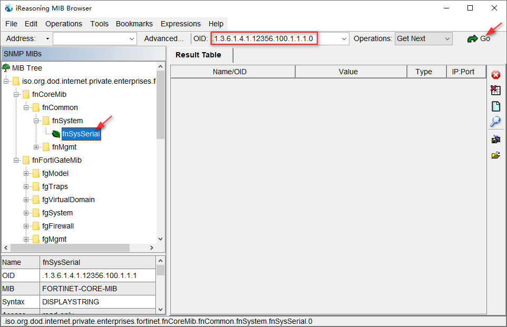Stop the current SNMP operation
Viewport: 507px width, 327px height.
tap(495, 75)
